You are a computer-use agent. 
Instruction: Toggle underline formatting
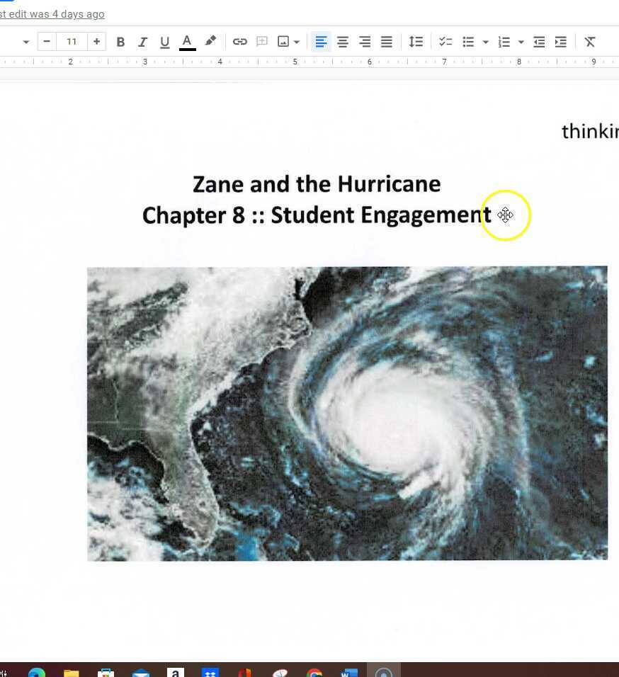point(164,41)
